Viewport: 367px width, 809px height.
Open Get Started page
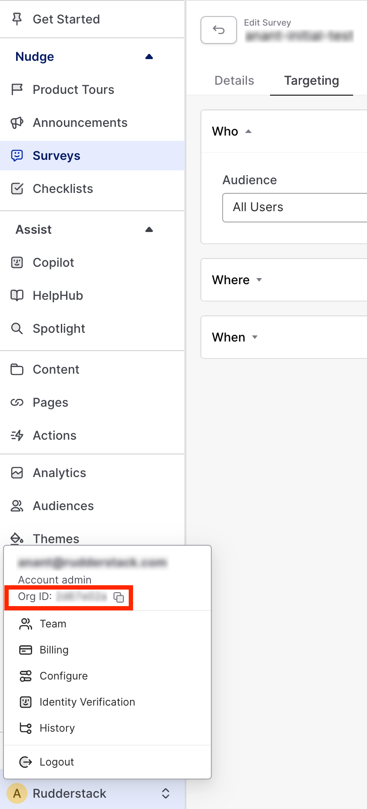(x=66, y=19)
